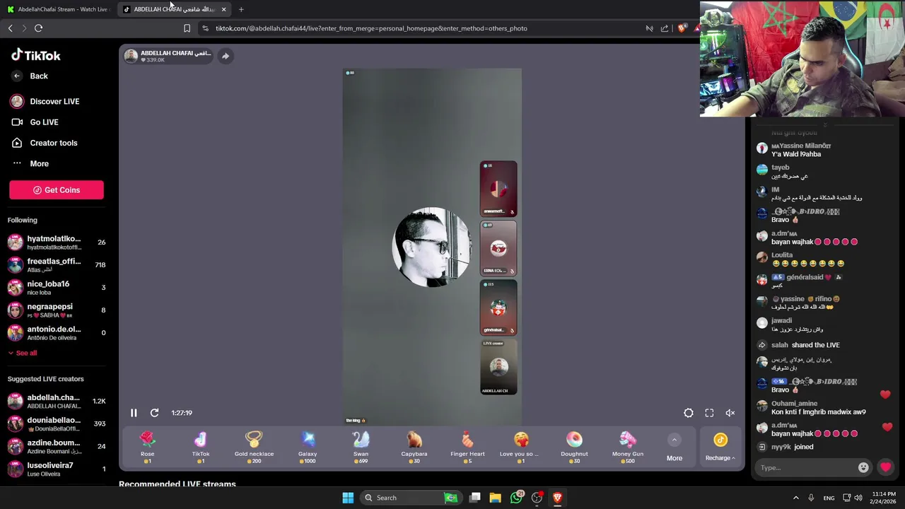Open Ouhami_amine chat comment

(795, 404)
